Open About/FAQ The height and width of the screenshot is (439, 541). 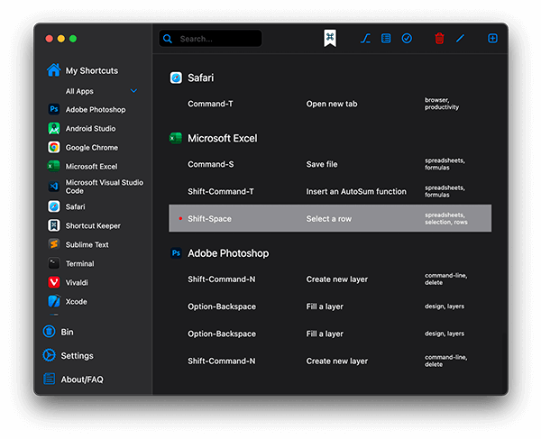[x=73, y=380]
